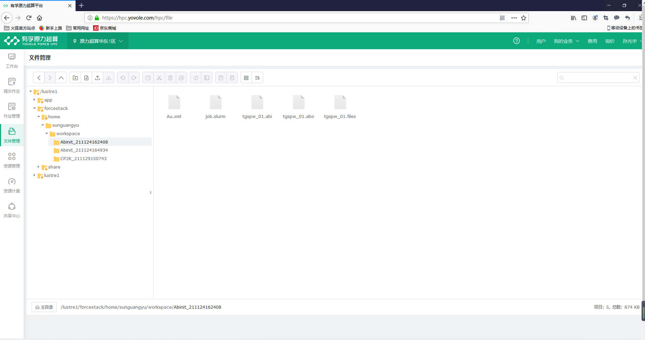Clear the file search box

pyautogui.click(x=635, y=78)
